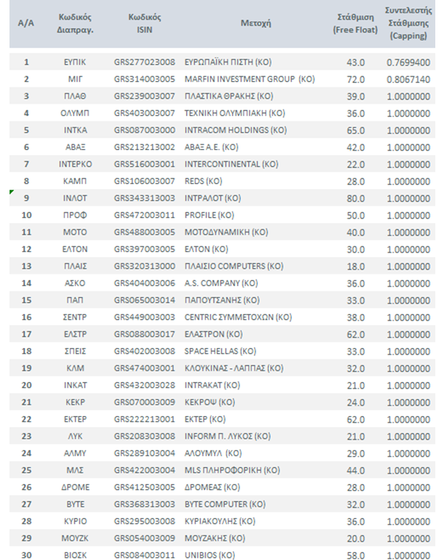Select 'INTRAKAT (ΚΟ)' stock name
The image size is (438, 560).
click(x=212, y=385)
